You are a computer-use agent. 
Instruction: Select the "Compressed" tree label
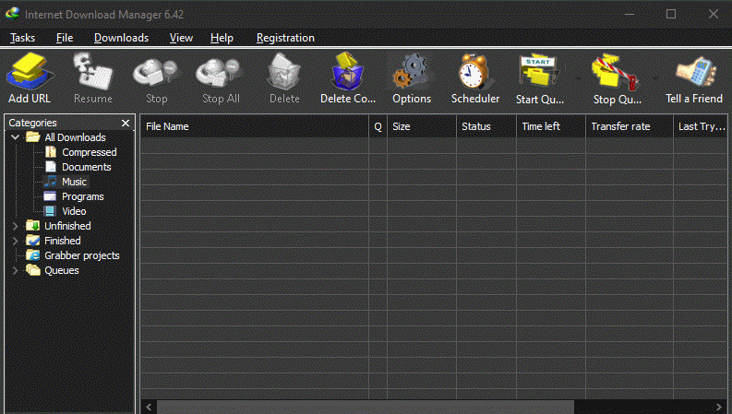[x=90, y=152]
